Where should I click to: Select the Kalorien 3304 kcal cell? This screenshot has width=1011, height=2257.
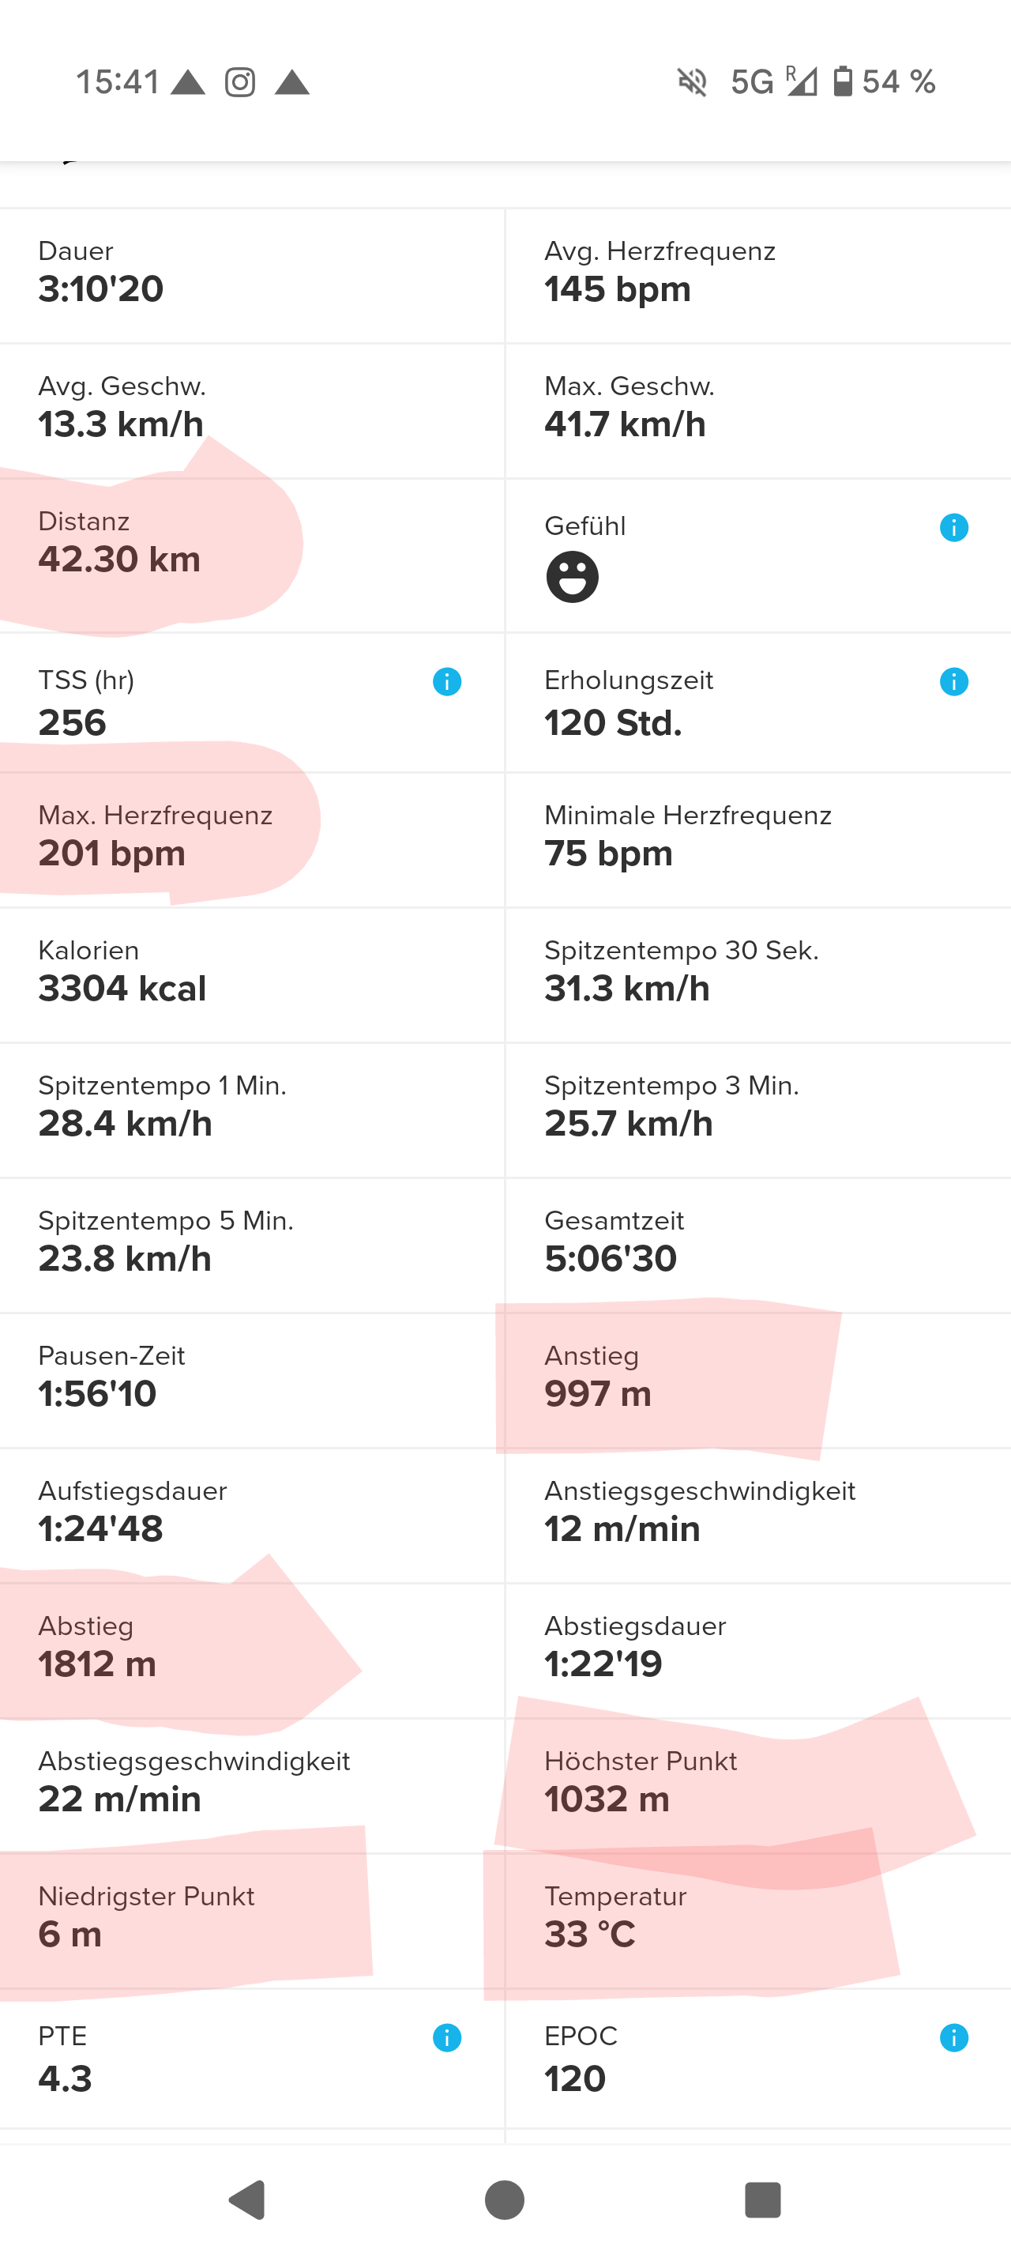(252, 974)
